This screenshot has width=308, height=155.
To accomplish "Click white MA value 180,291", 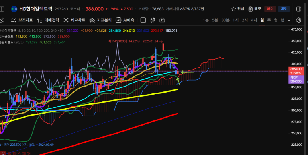I will (171, 31).
